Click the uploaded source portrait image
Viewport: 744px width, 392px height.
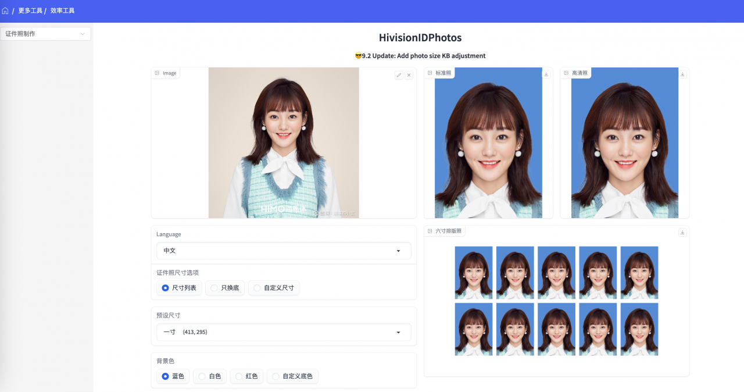point(284,142)
